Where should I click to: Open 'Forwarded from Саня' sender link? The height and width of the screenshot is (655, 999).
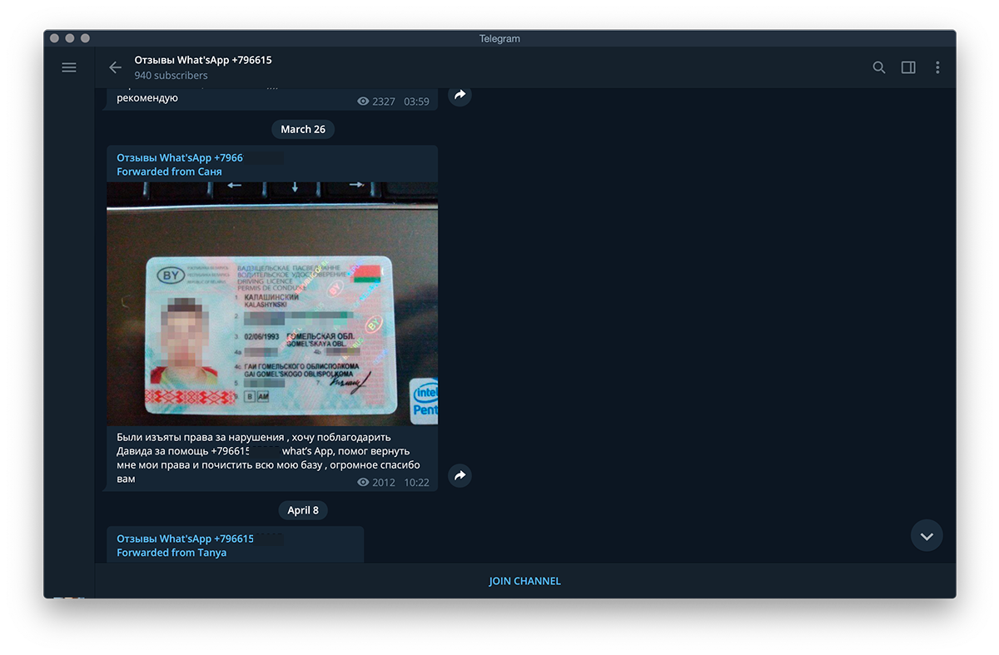[169, 171]
